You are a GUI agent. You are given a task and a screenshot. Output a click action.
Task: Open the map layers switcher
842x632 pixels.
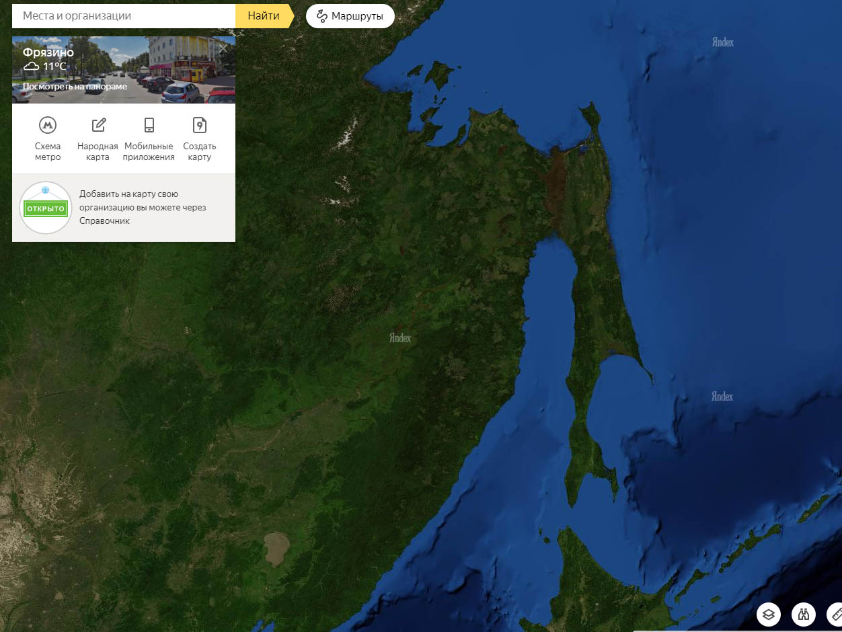[x=769, y=614]
